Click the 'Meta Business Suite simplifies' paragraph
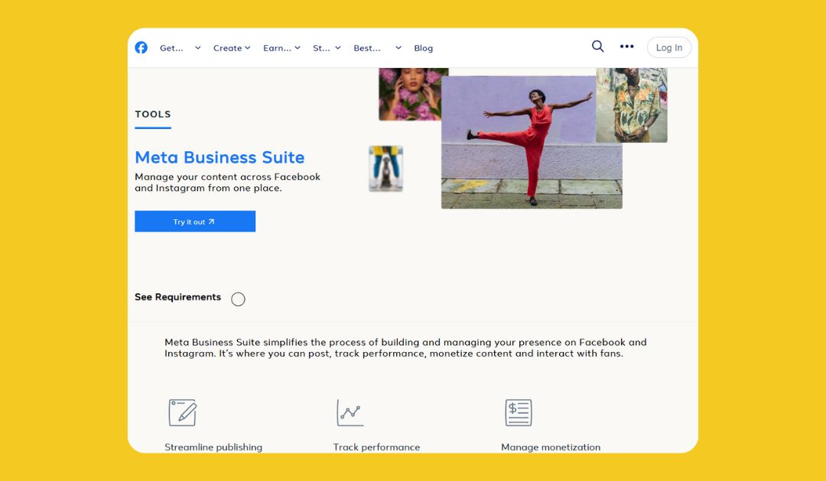The image size is (826, 481). [x=405, y=347]
